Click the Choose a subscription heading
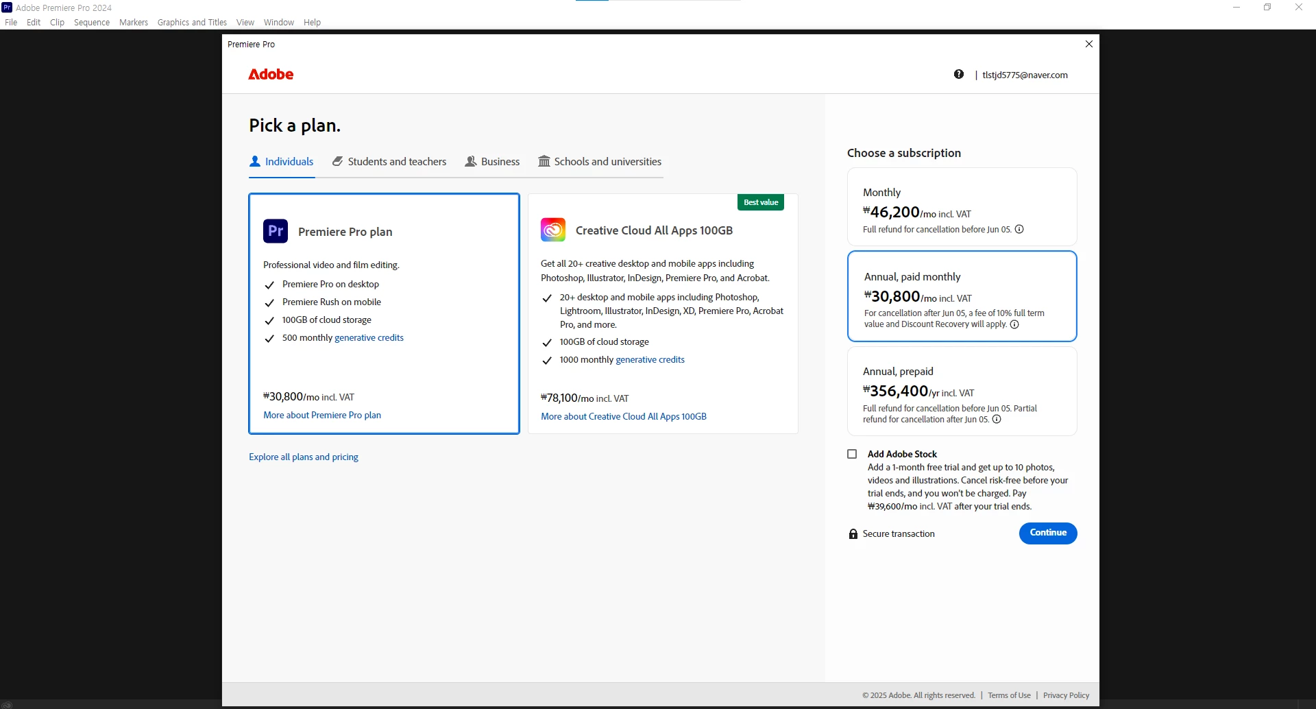This screenshot has width=1316, height=709. (904, 153)
